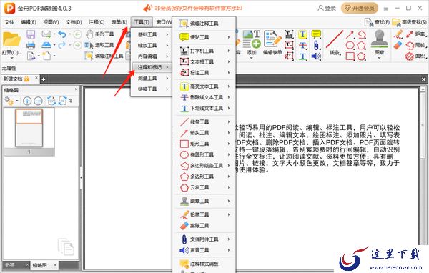
Task: Open the 视图(V) menu
Action: tap(51, 22)
